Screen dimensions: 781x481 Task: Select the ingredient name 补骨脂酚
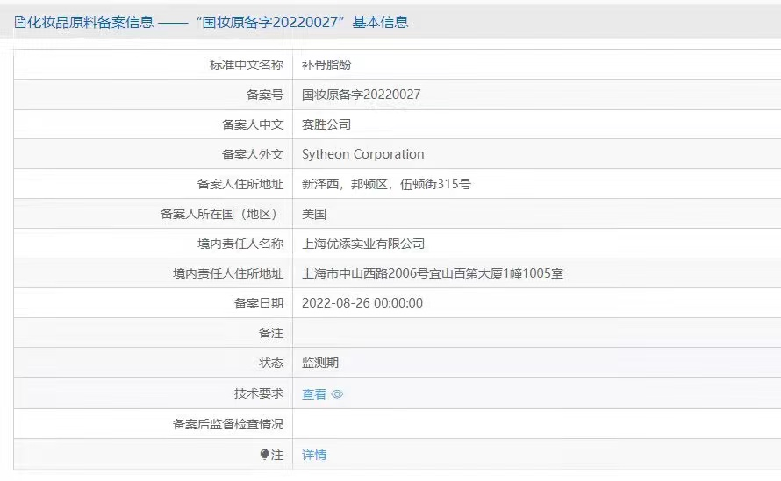326,65
